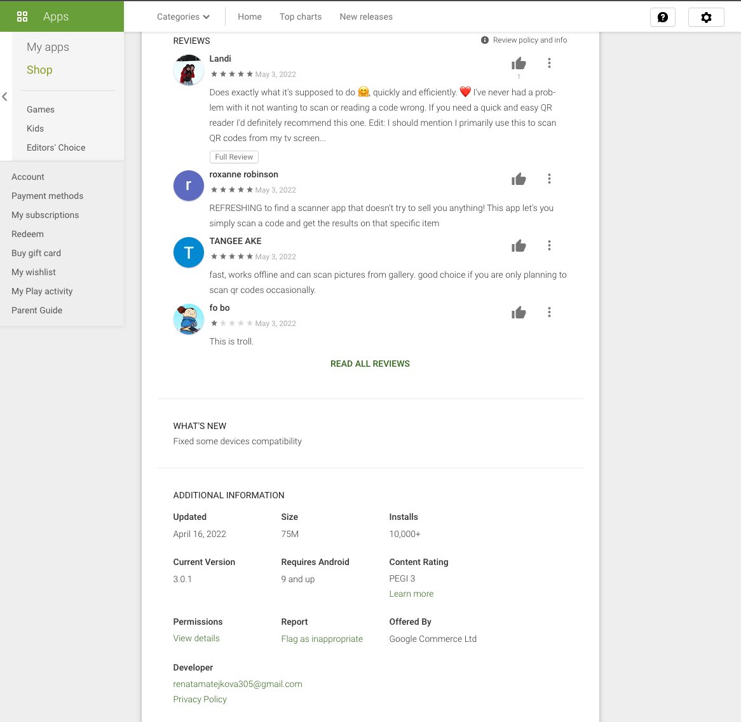The image size is (741, 722).
Task: Open Account settings link
Action: tap(28, 177)
